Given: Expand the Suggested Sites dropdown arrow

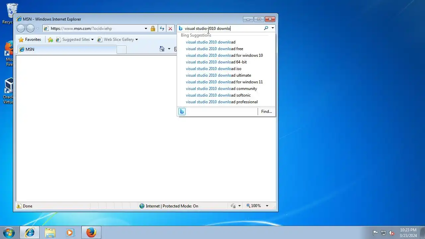Looking at the screenshot, I should pos(92,40).
